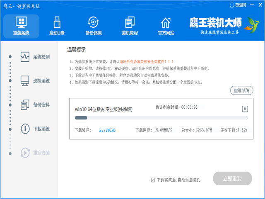The width and height of the screenshot is (265, 199).
Task: Open the 重装系统 reinstall system tab
Action: pyautogui.click(x=21, y=26)
